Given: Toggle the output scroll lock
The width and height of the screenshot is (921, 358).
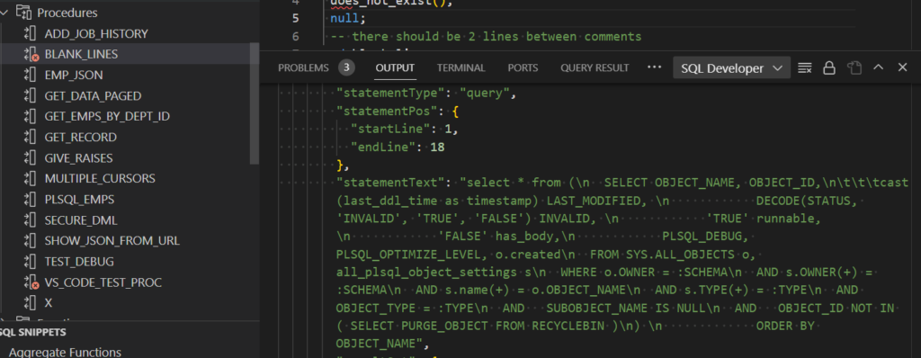Looking at the screenshot, I should [828, 67].
